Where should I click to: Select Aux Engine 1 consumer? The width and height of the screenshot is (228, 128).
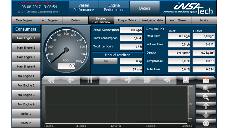pyautogui.click(x=26, y=76)
